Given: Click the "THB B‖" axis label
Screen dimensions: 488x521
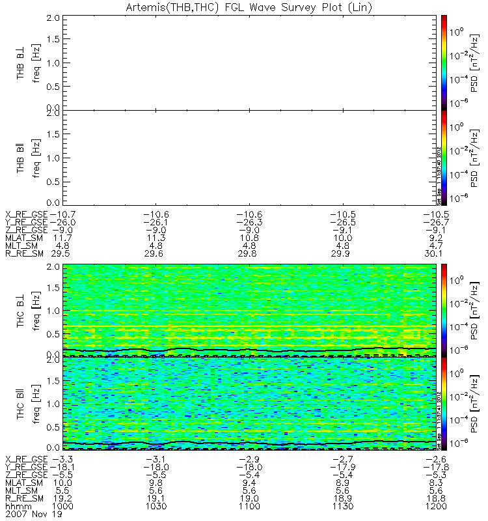Looking at the screenshot, I should [x=21, y=158].
